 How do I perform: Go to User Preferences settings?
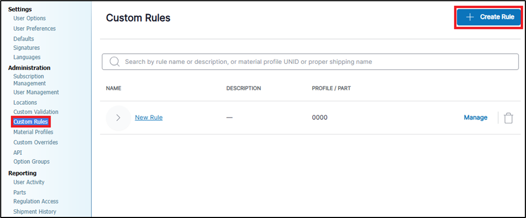34,28
